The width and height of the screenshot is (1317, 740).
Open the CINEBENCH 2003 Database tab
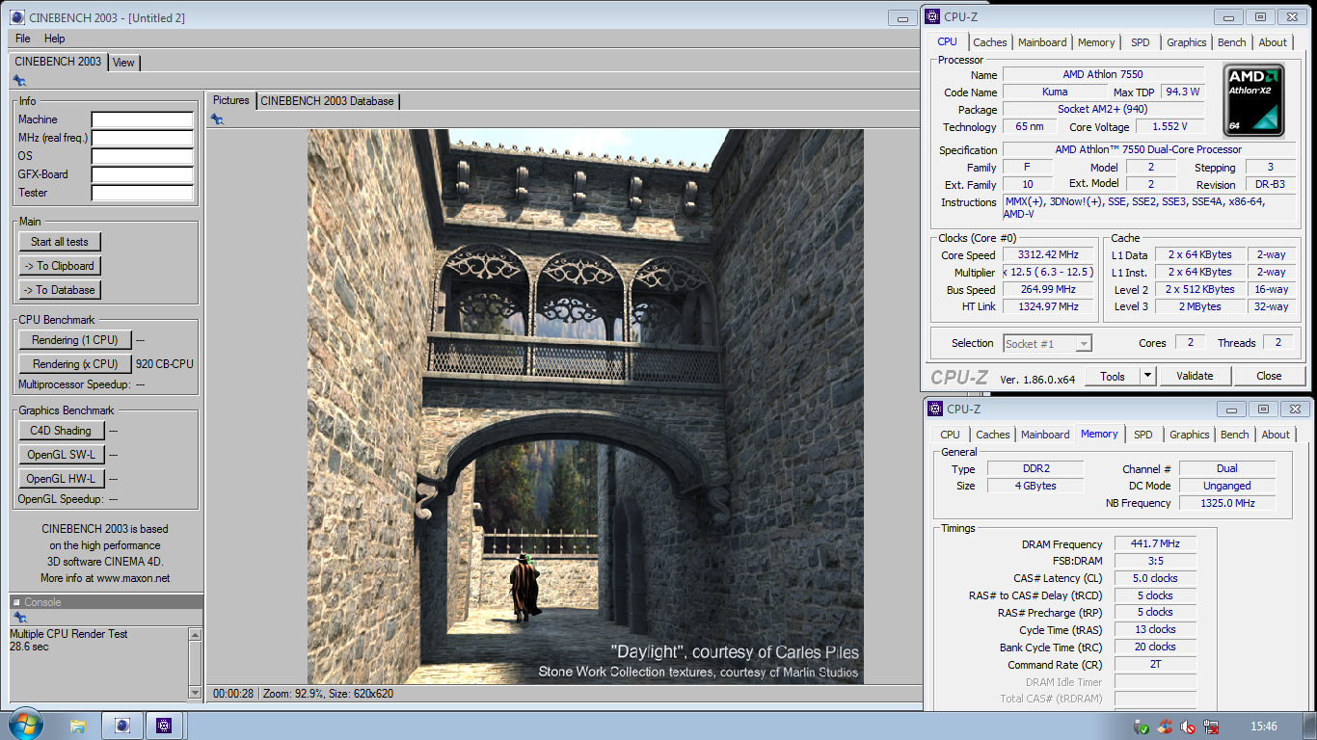pyautogui.click(x=327, y=101)
